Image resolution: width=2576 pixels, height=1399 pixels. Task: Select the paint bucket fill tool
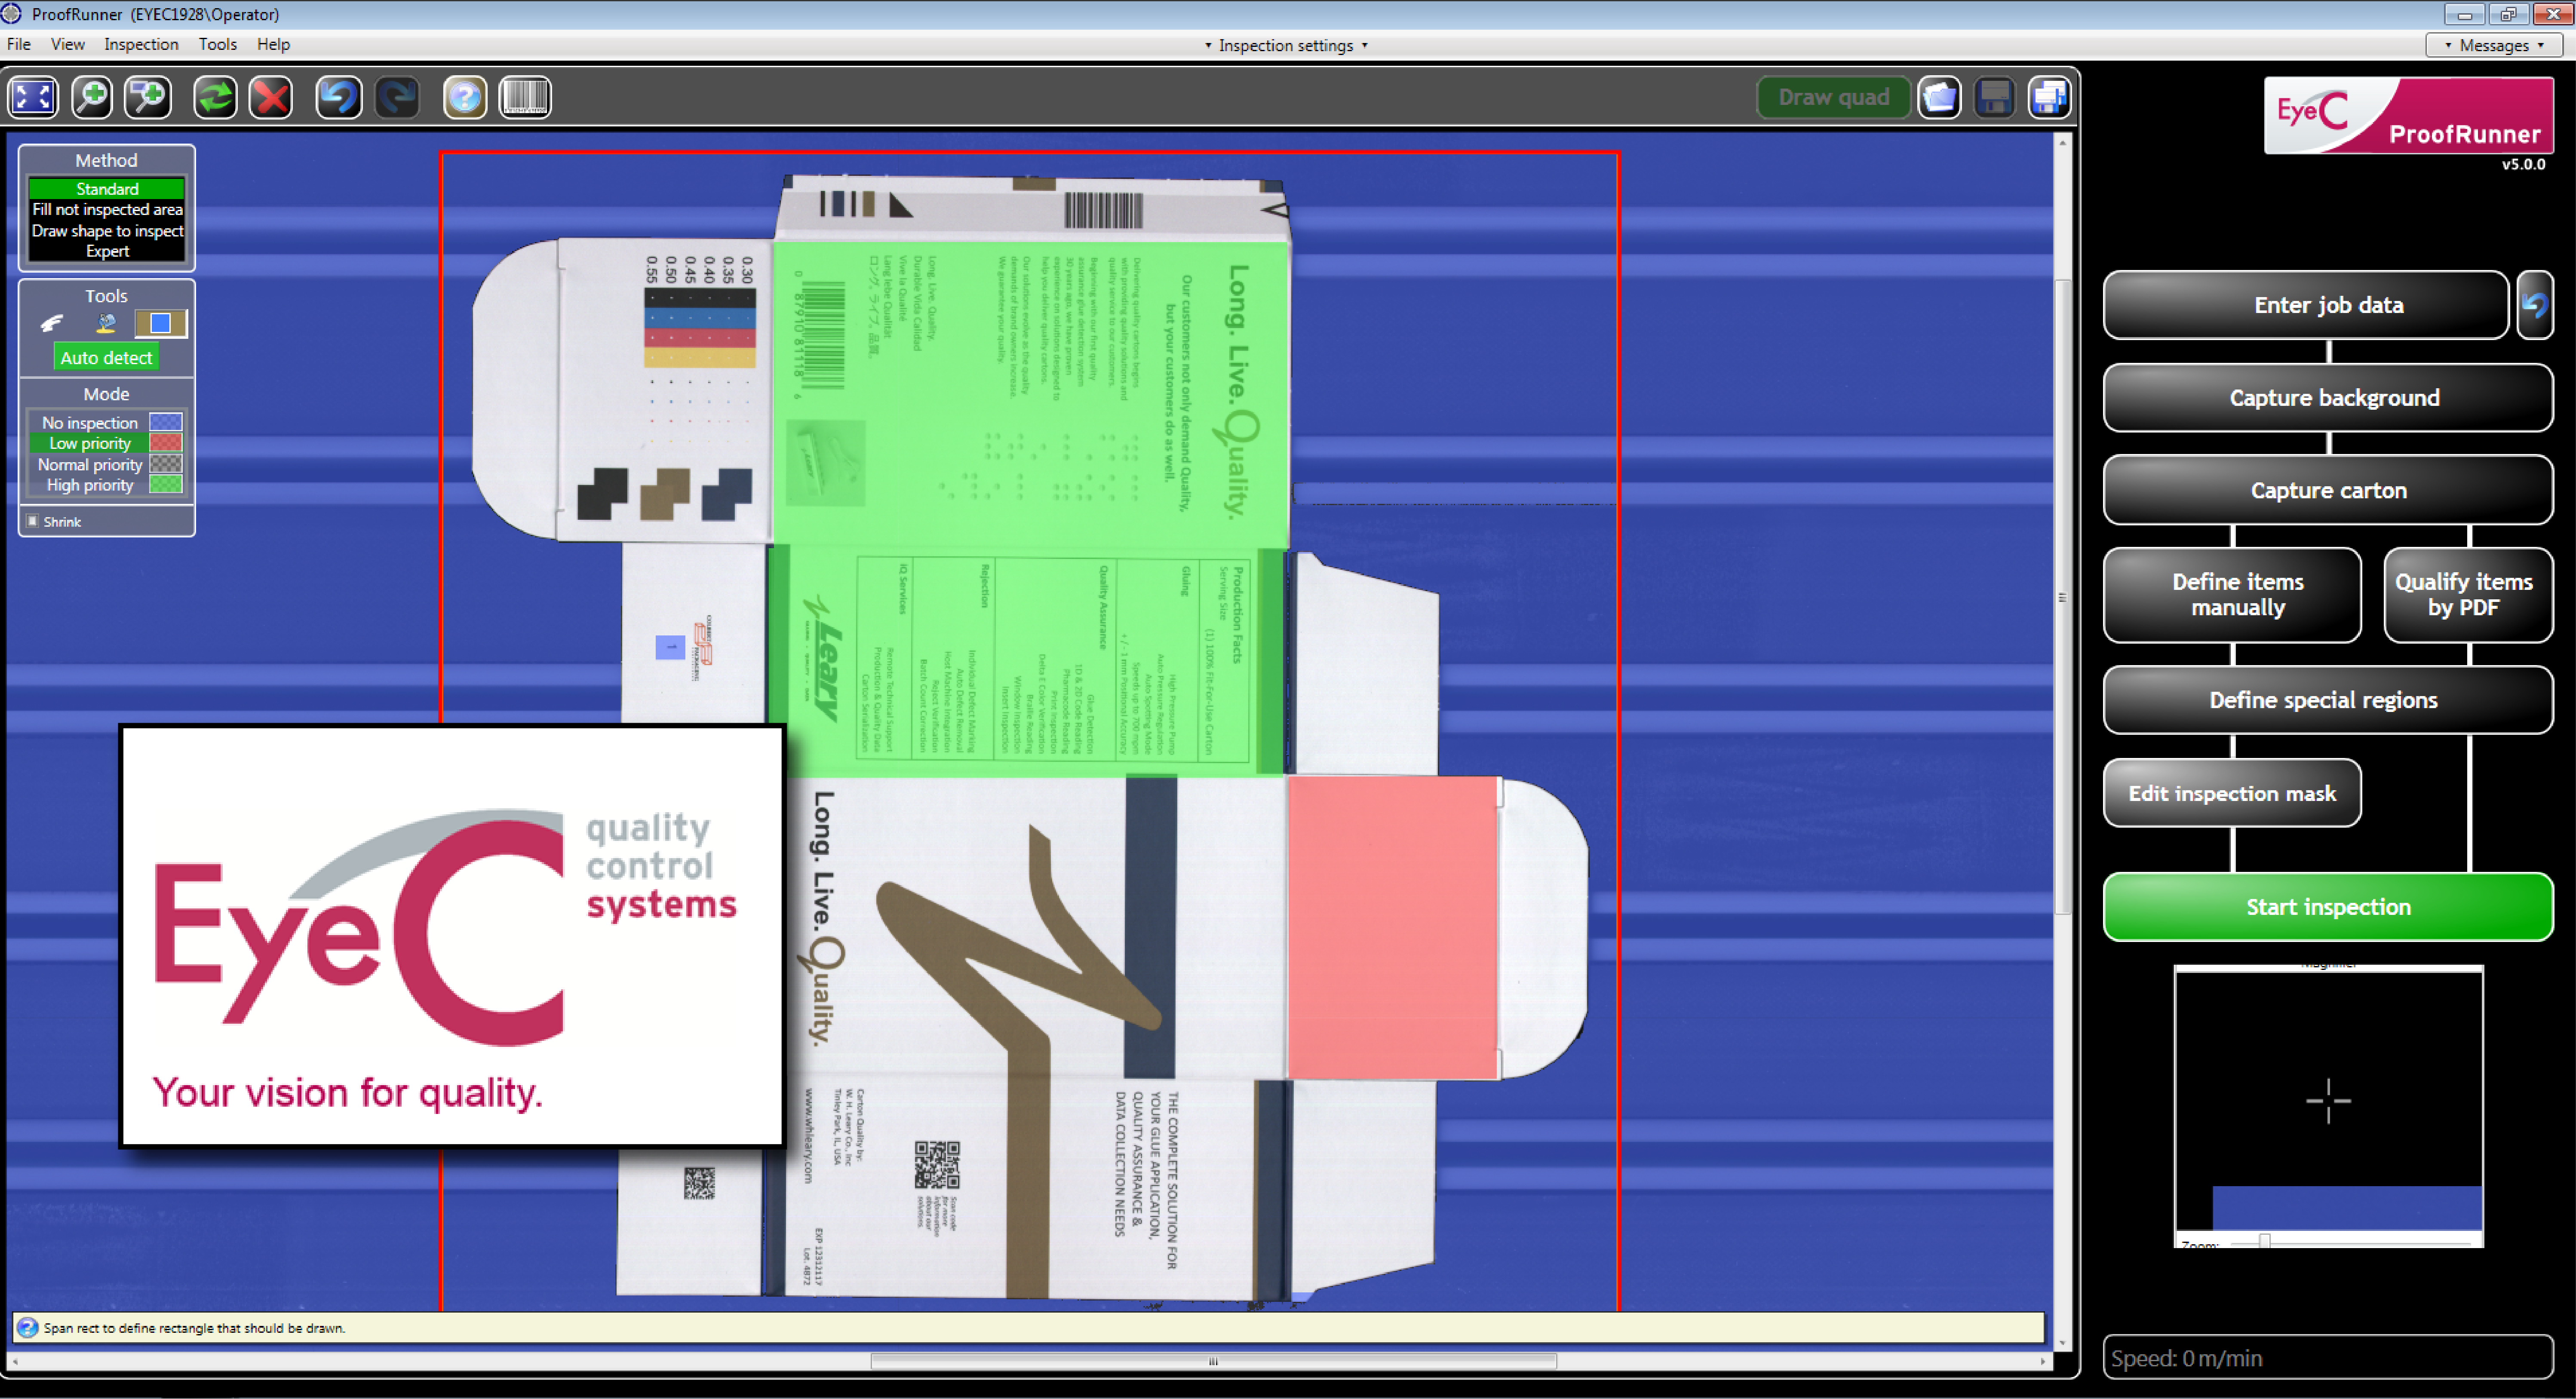point(106,323)
